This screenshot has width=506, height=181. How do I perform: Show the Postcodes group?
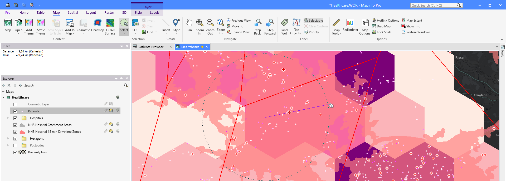pos(15,145)
